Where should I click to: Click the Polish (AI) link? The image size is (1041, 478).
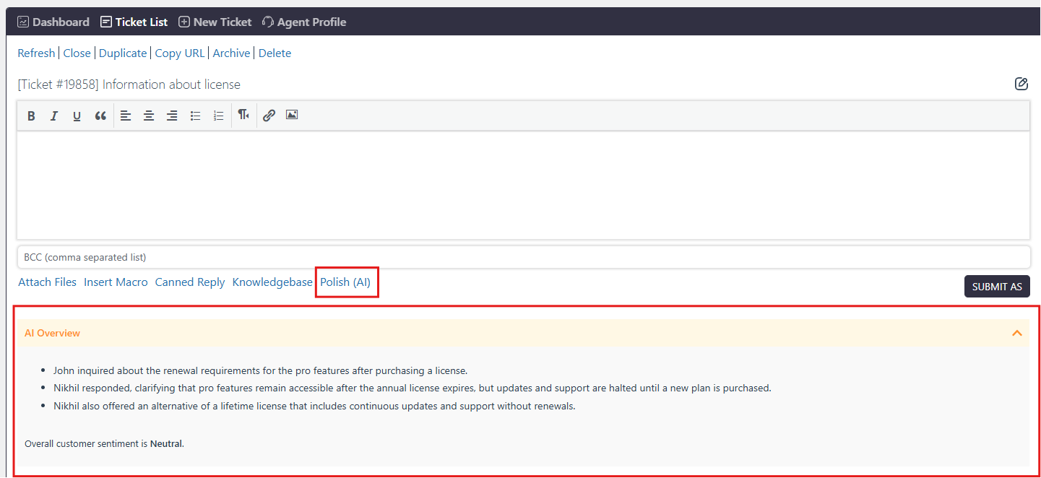345,282
